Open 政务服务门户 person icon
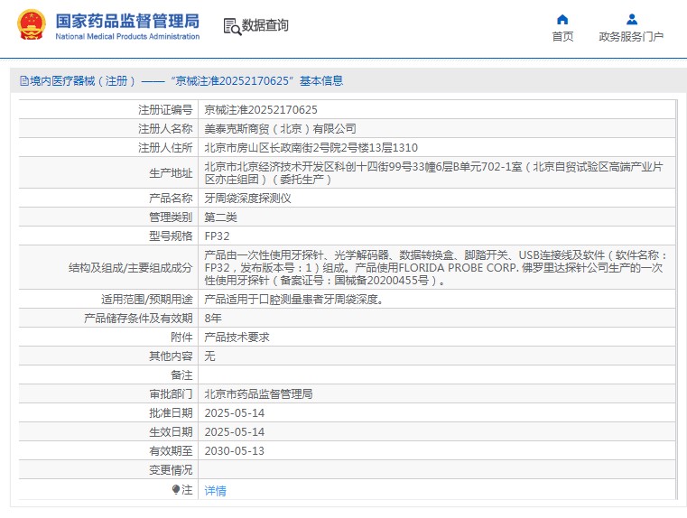The image size is (687, 518). (632, 19)
